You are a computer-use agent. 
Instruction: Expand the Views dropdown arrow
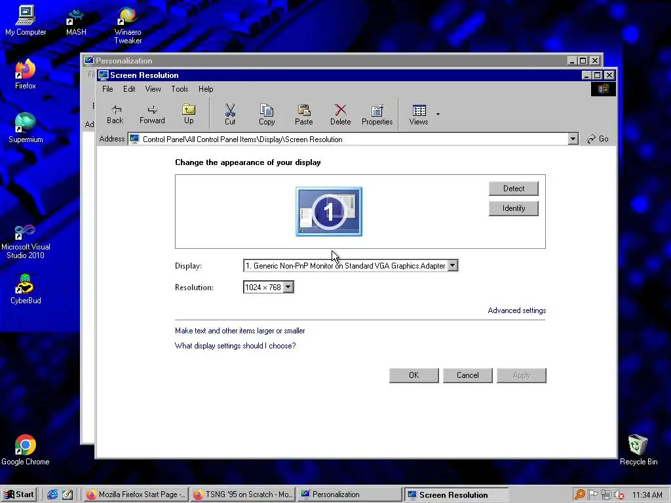[x=438, y=114]
